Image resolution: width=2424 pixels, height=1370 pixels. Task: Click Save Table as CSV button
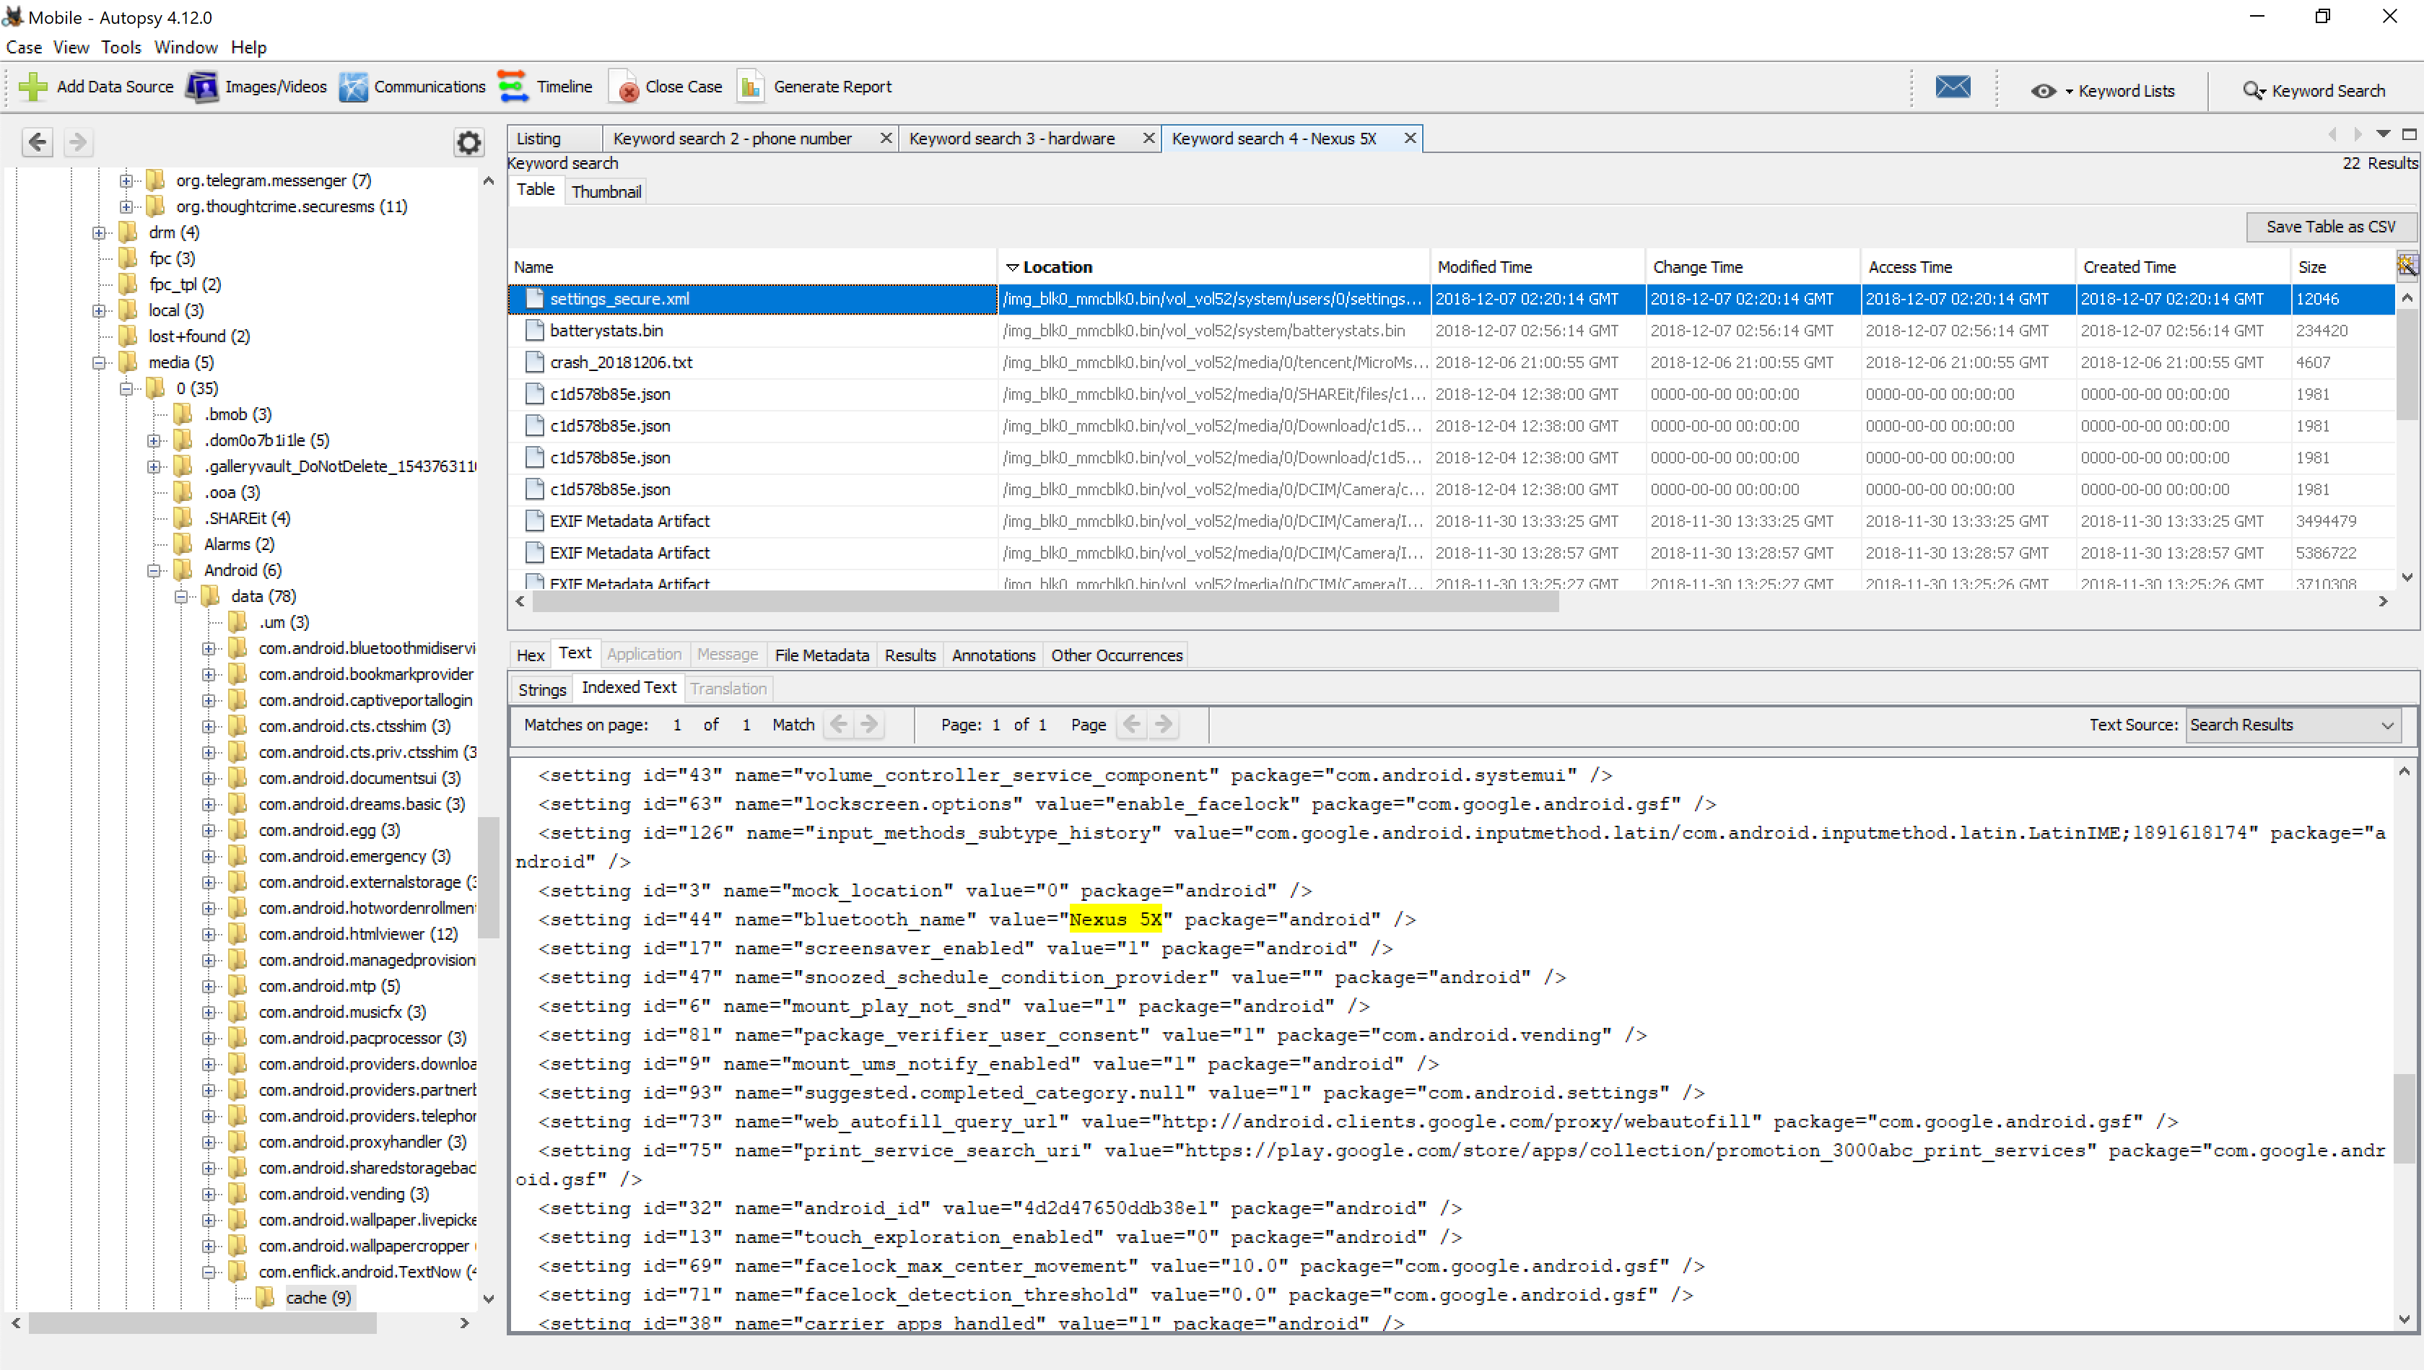click(2330, 227)
